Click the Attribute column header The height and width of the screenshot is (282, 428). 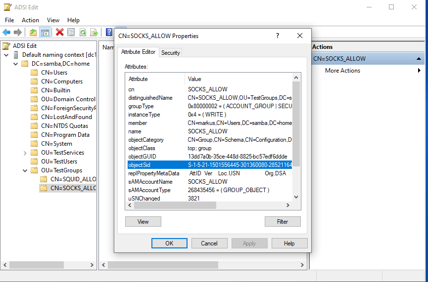[155, 79]
